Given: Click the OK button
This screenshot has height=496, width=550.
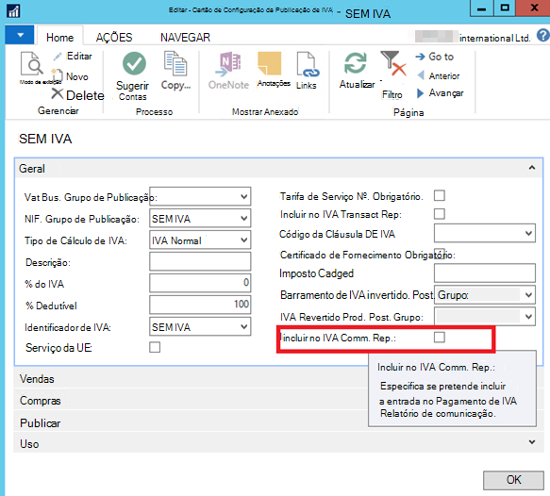Looking at the screenshot, I should coord(513,480).
